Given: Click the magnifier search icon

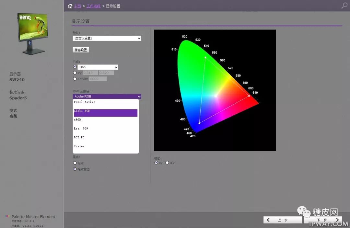Looking at the screenshot, I should pyautogui.click(x=344, y=6).
